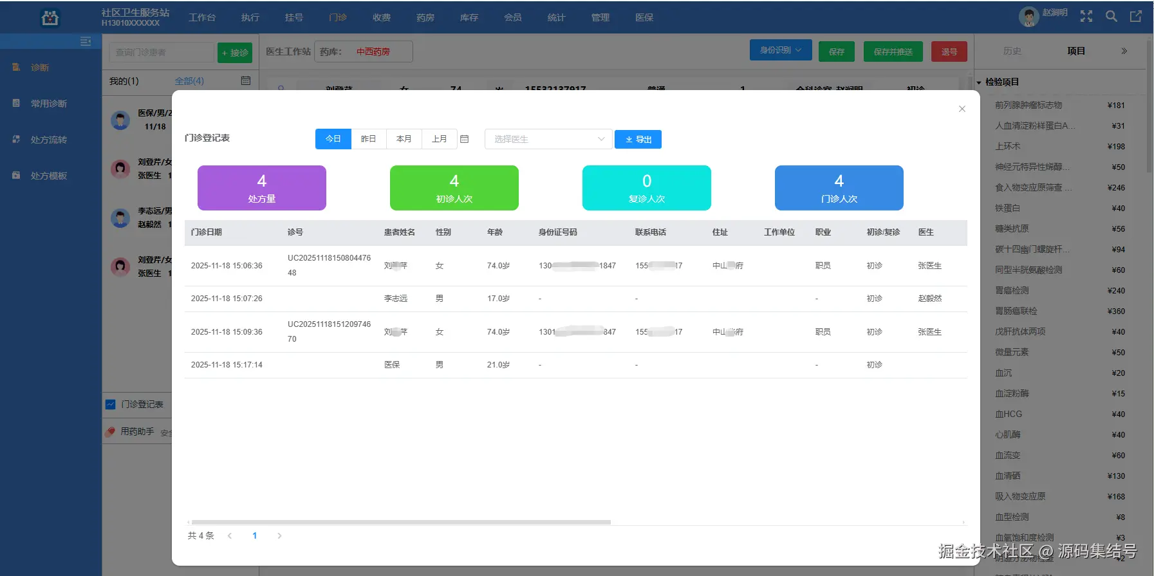Viewport: 1154px width, 576px height.
Task: Click the 导出 export button
Action: point(638,139)
